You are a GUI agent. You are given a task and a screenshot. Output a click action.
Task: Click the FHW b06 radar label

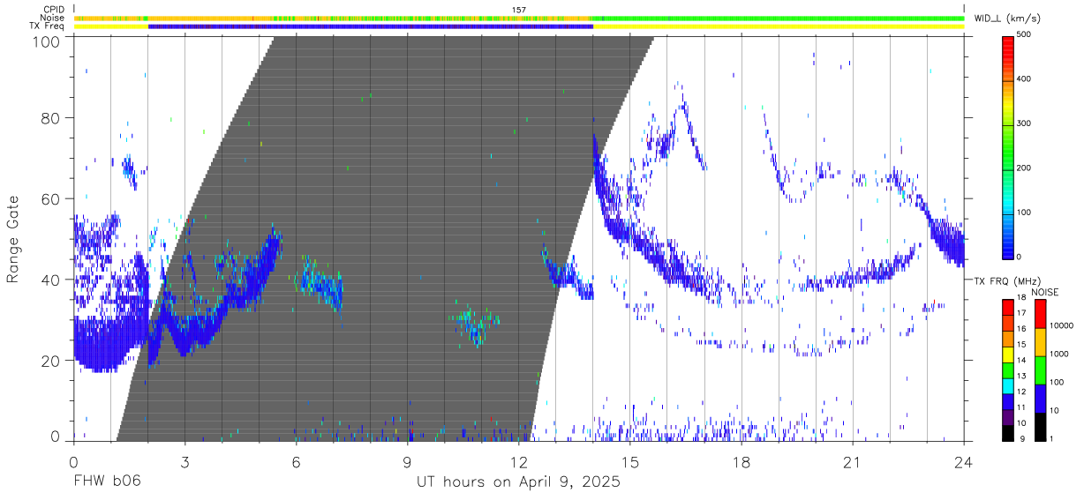(107, 482)
